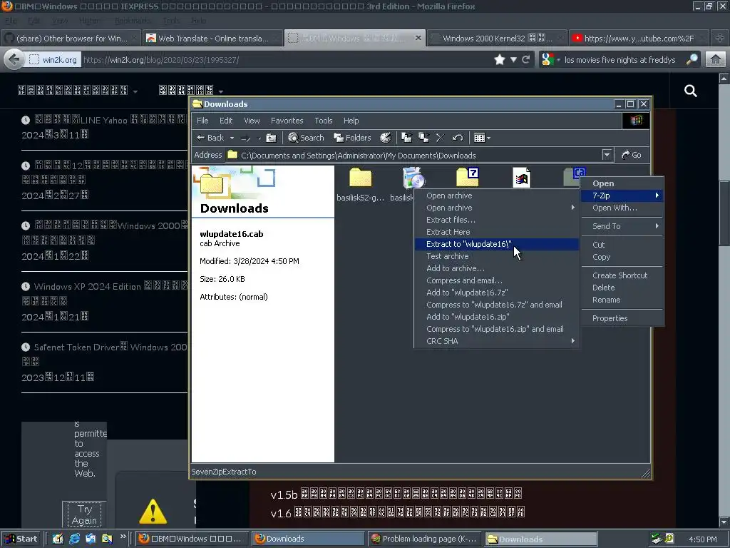
Task: Click Properties in context menu
Action: (622, 318)
